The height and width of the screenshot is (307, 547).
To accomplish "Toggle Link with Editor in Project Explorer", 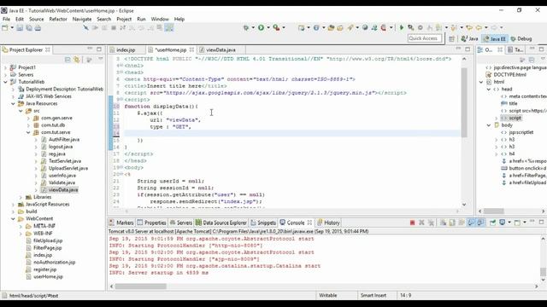I will click(x=77, y=60).
